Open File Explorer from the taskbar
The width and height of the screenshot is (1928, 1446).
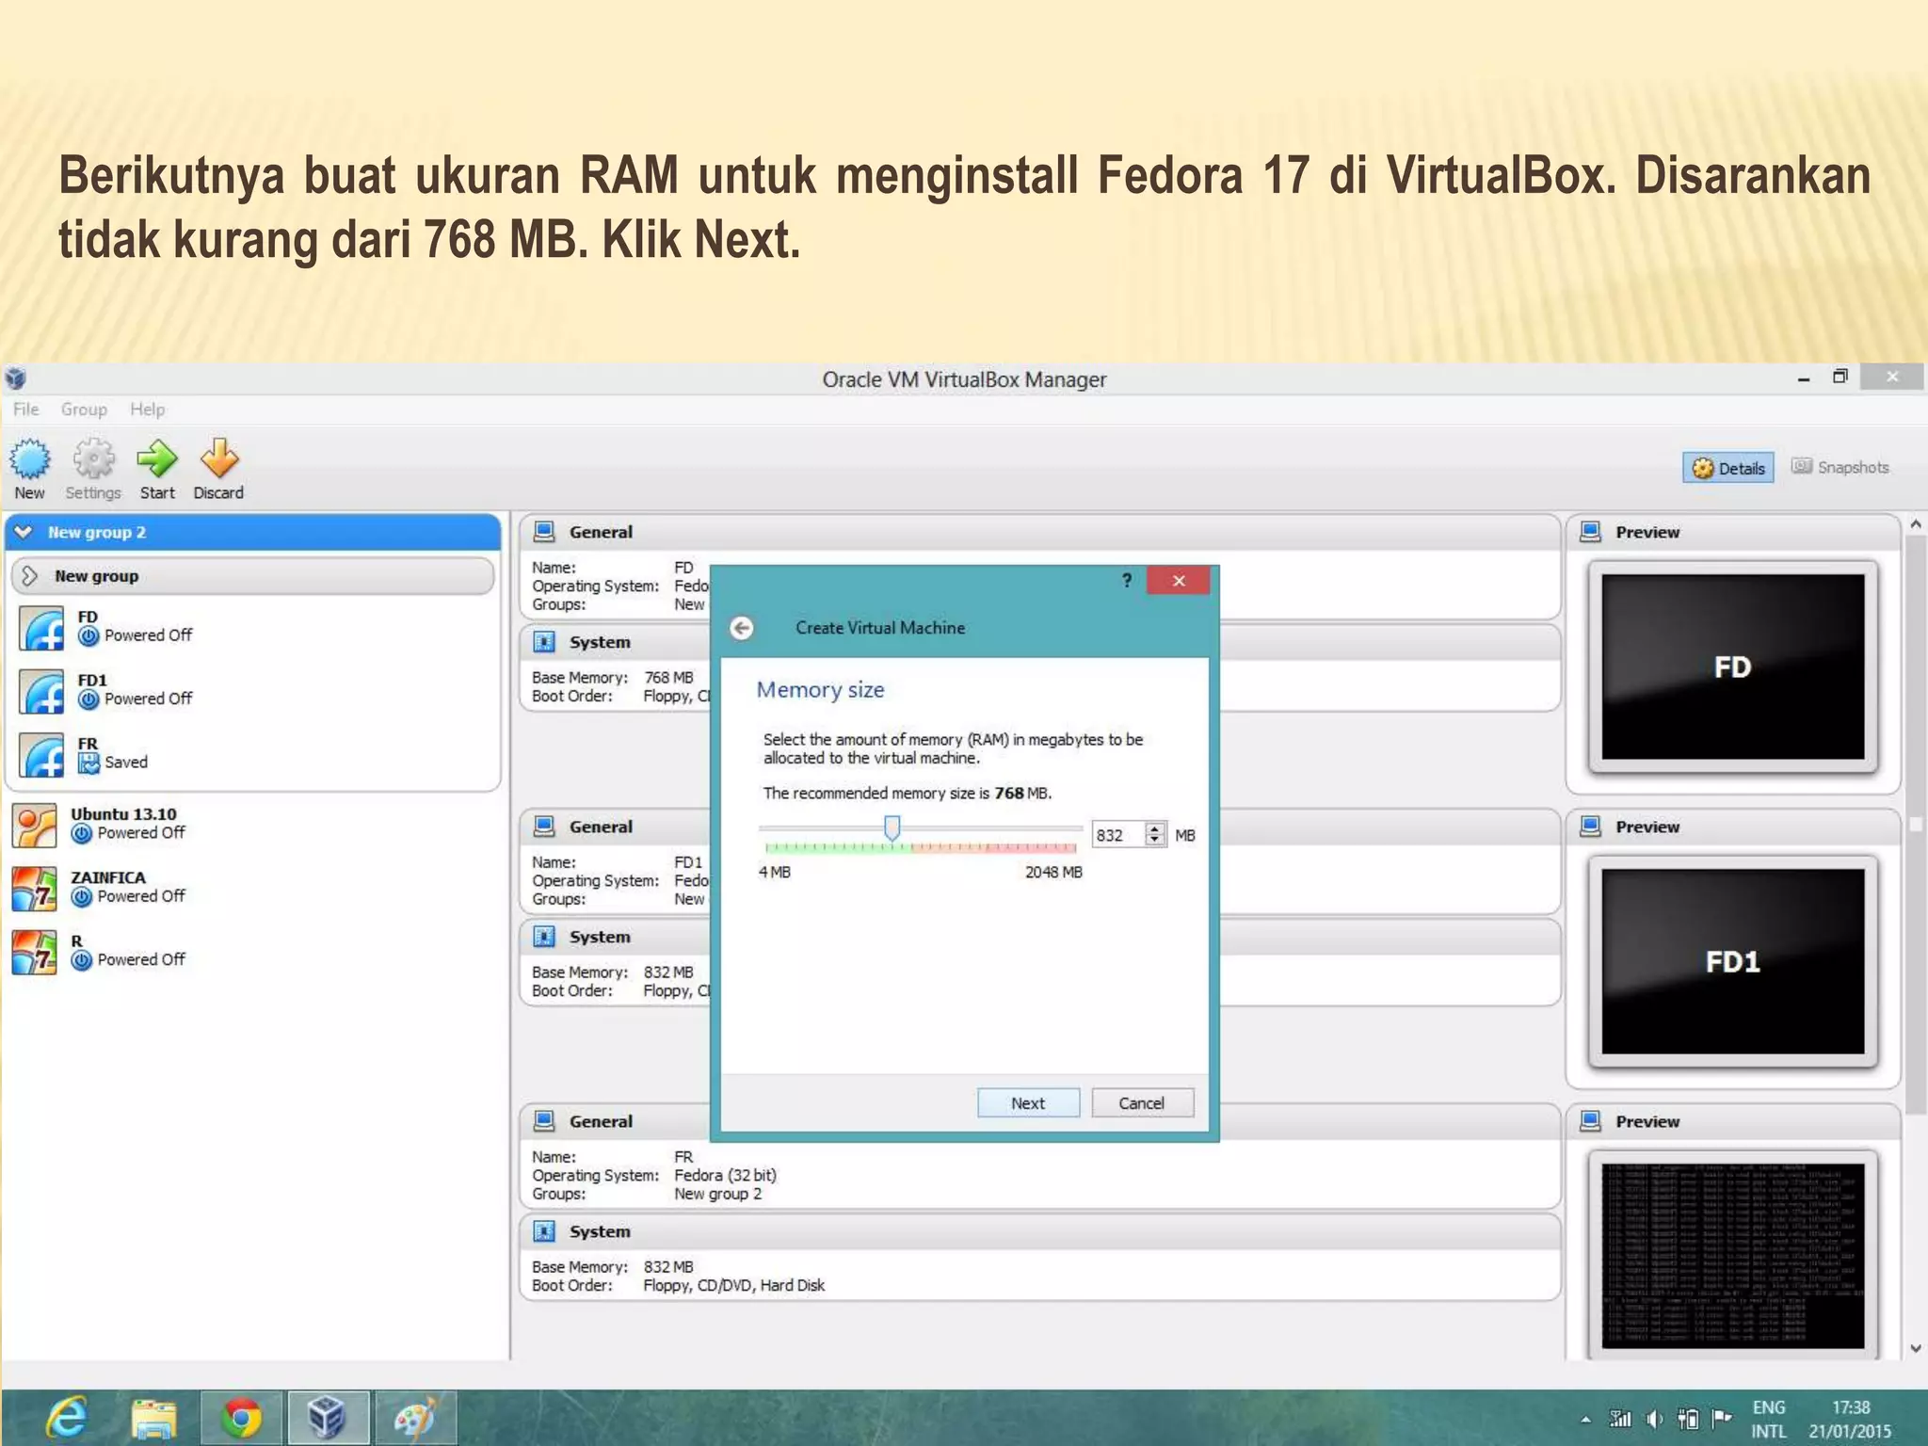154,1418
